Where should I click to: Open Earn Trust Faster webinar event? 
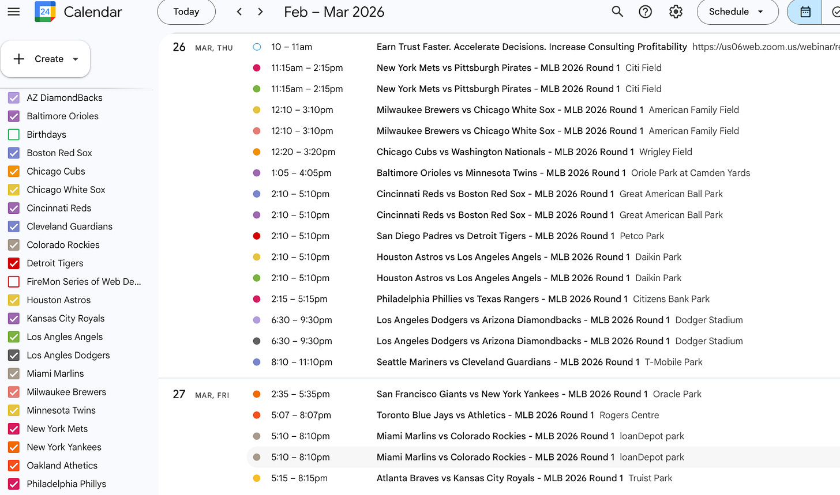[531, 47]
